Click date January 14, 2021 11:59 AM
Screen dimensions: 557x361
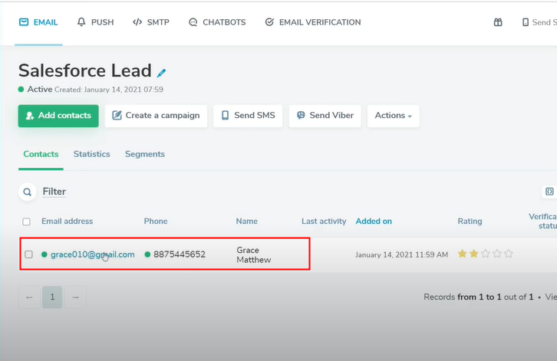[x=401, y=254]
